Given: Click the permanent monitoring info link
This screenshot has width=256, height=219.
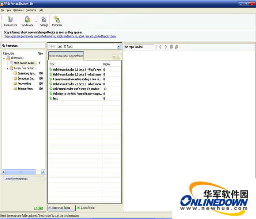Looking at the screenshot, I should click(x=60, y=36).
